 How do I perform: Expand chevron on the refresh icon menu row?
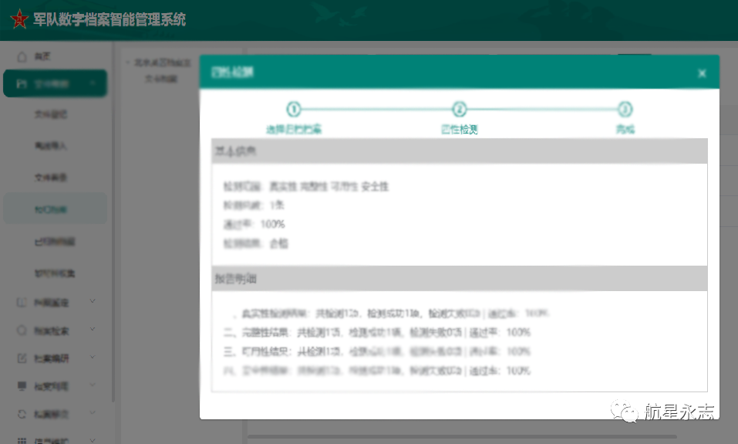93,413
